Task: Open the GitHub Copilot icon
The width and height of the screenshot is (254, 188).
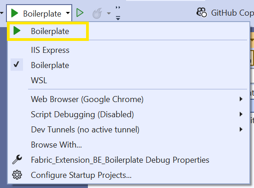Action: [202, 12]
